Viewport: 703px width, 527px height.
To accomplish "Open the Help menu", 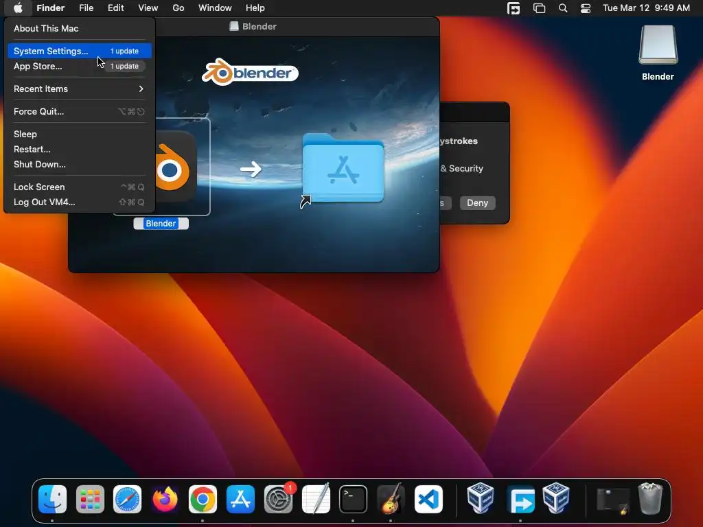I will pyautogui.click(x=255, y=8).
